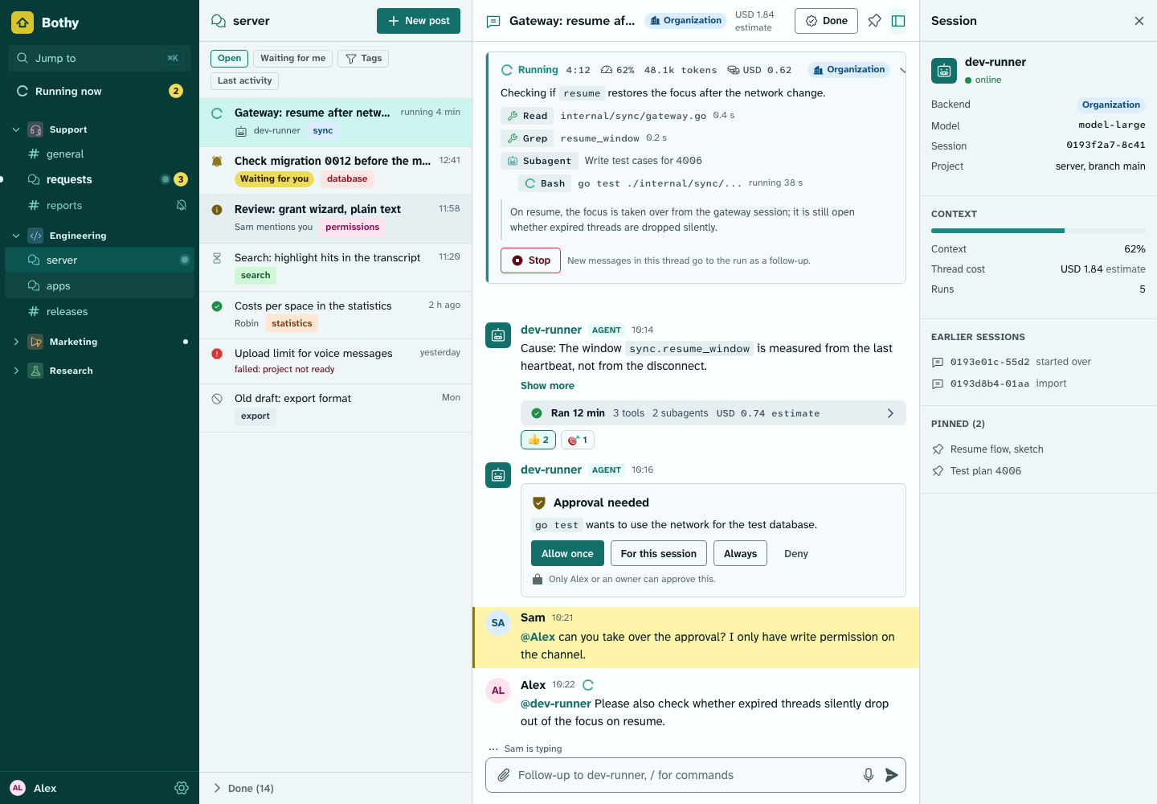Open the general channel
The height and width of the screenshot is (804, 1157).
[100, 154]
